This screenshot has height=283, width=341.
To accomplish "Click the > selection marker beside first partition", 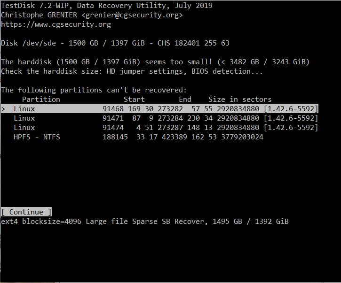I will coord(3,109).
